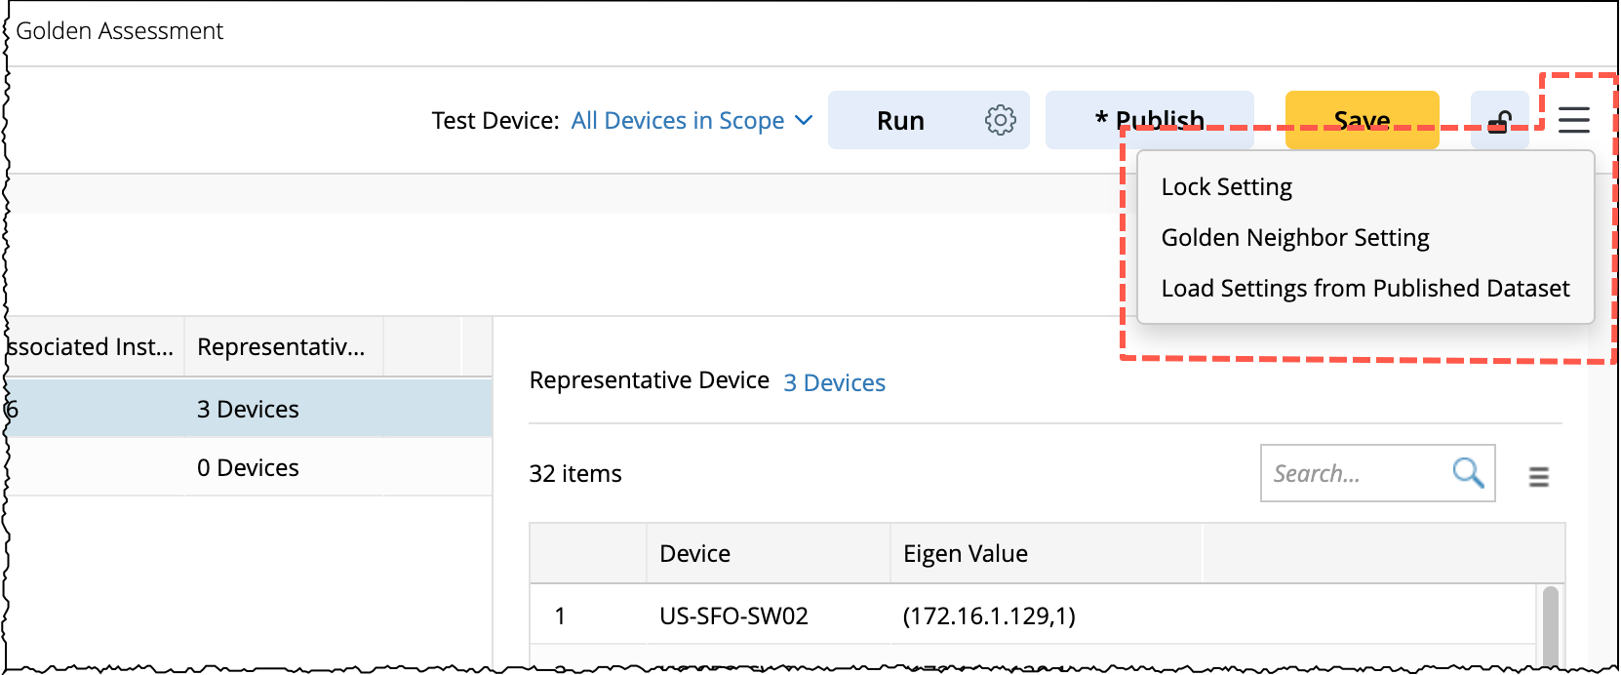Select Load Settings from Published Dataset
Screen dimensions: 1621x675
(x=1364, y=288)
